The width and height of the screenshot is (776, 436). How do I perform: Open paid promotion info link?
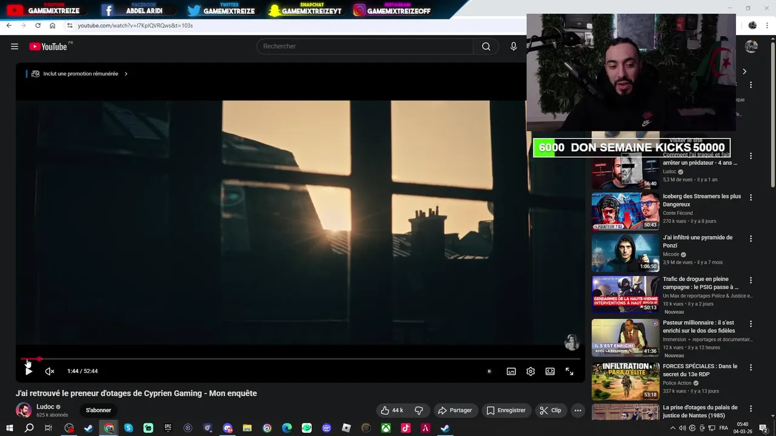pos(81,74)
